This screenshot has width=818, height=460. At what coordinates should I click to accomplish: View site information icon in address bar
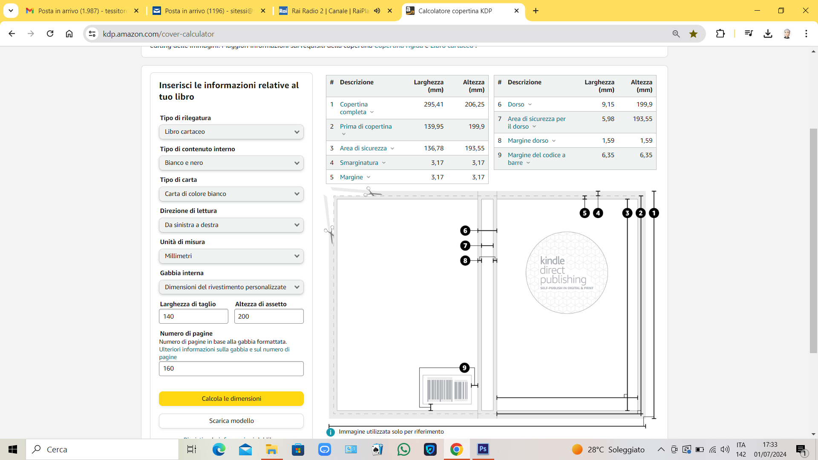pos(92,34)
